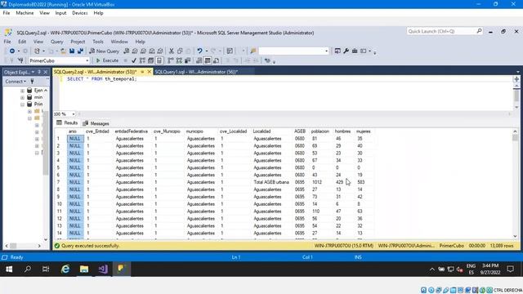Click the Save All toolbar icon

pos(80,51)
